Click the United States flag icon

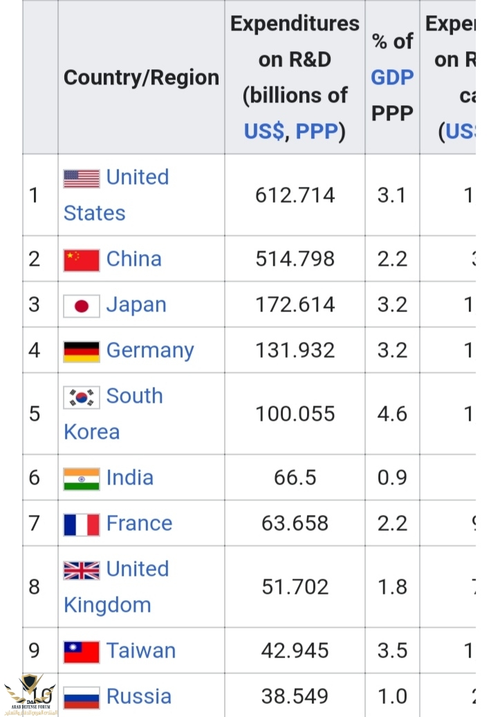click(x=82, y=178)
